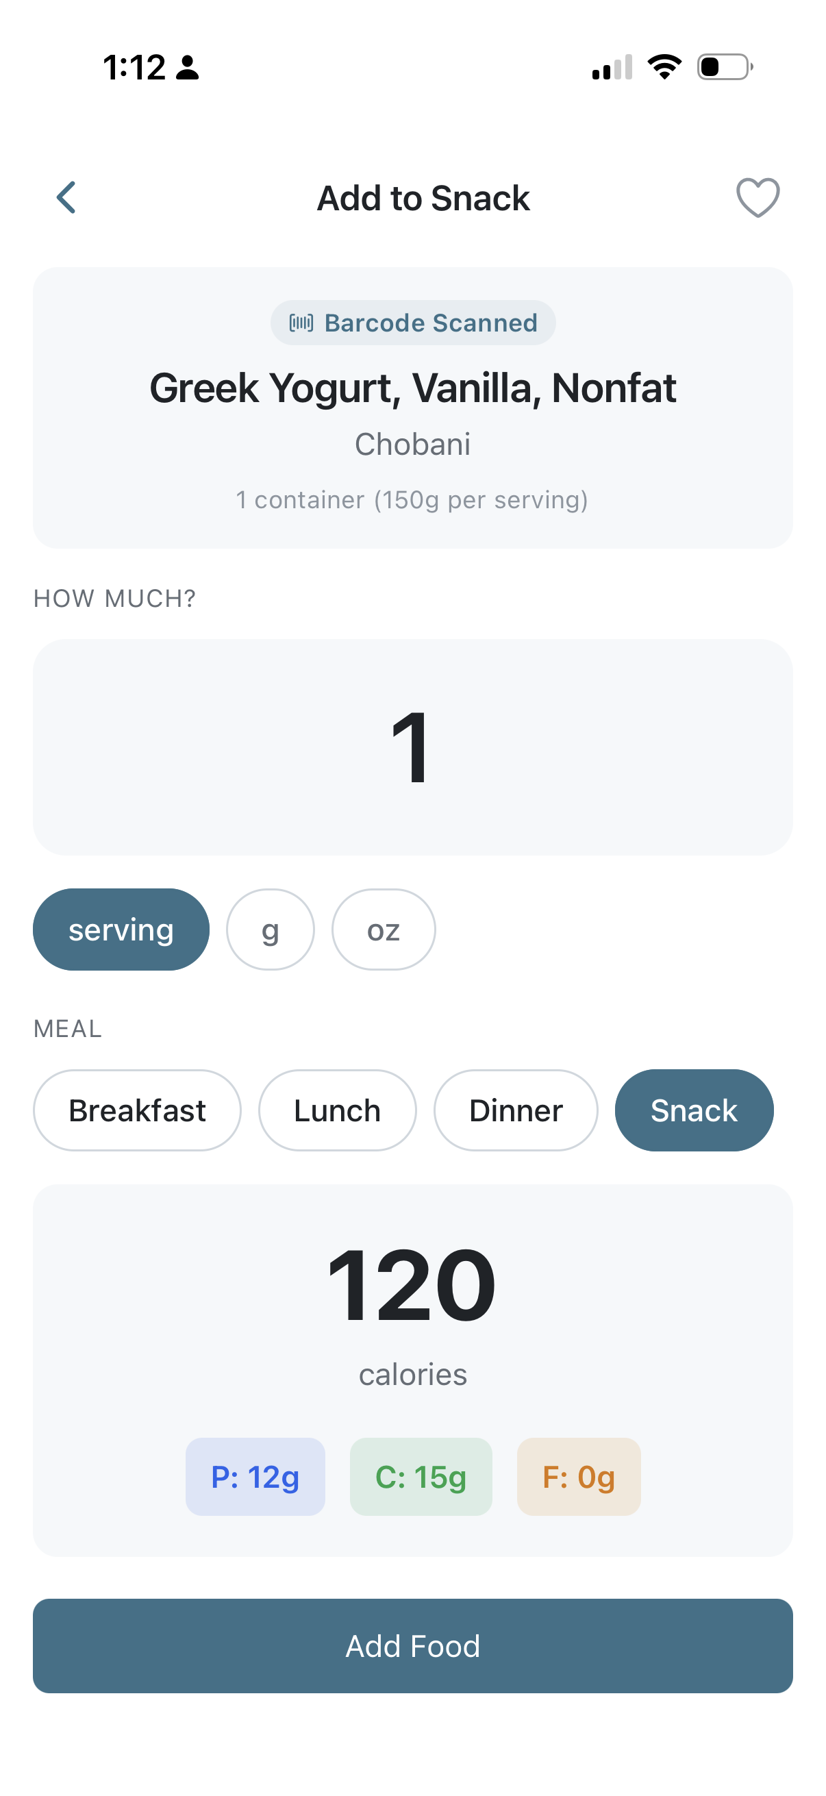The width and height of the screenshot is (826, 1796).
Task: Switch unit to grams
Action: click(271, 930)
